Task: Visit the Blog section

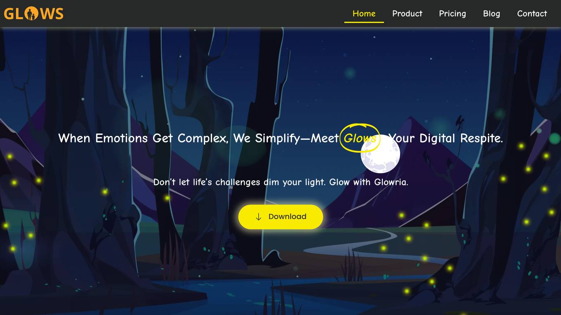Action: tap(491, 14)
